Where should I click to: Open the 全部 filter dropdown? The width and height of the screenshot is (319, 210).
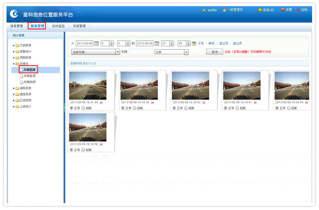186,52
